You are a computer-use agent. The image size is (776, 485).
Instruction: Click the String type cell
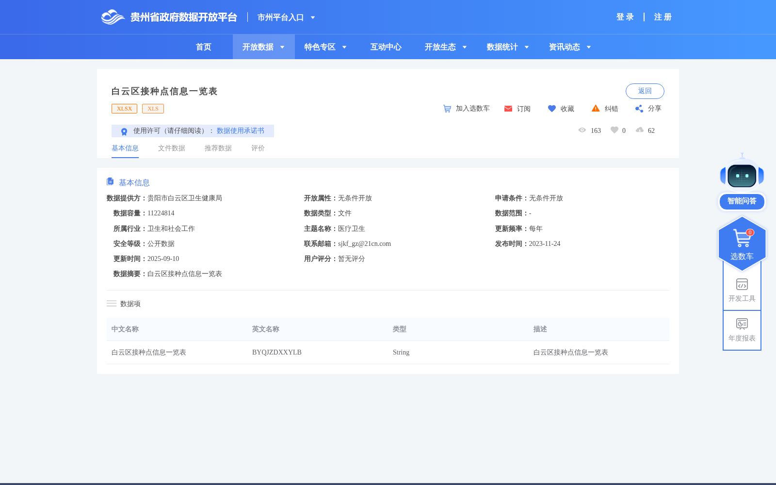pos(401,353)
